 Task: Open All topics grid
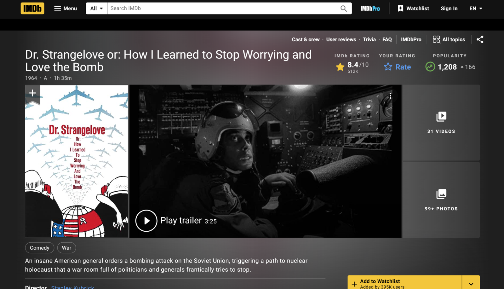coord(449,39)
